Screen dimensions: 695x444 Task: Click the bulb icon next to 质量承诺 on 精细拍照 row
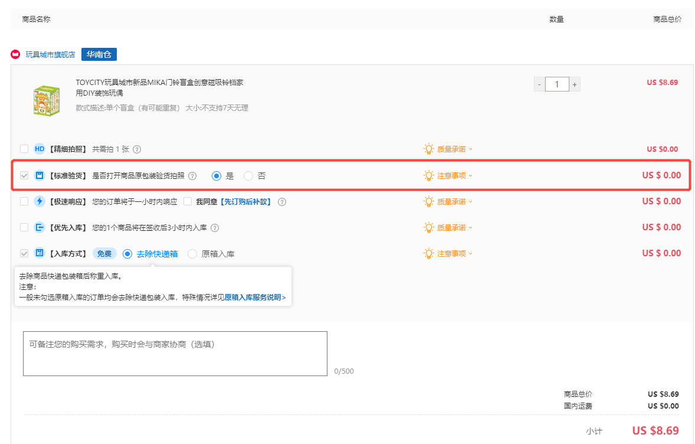(429, 149)
